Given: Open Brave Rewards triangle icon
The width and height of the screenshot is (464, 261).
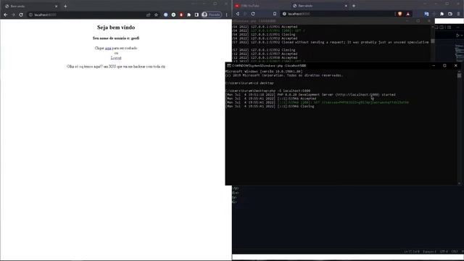Looking at the screenshot, I should coord(408,14).
